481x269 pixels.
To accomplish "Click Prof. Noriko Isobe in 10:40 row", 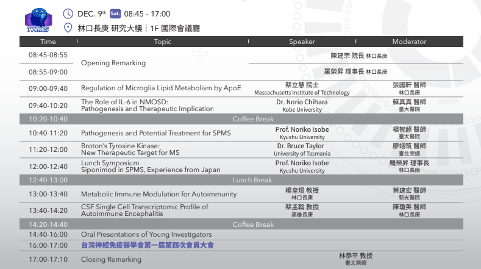I will (302, 129).
